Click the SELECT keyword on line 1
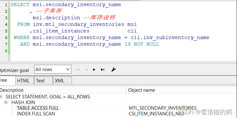 pos(20,5)
